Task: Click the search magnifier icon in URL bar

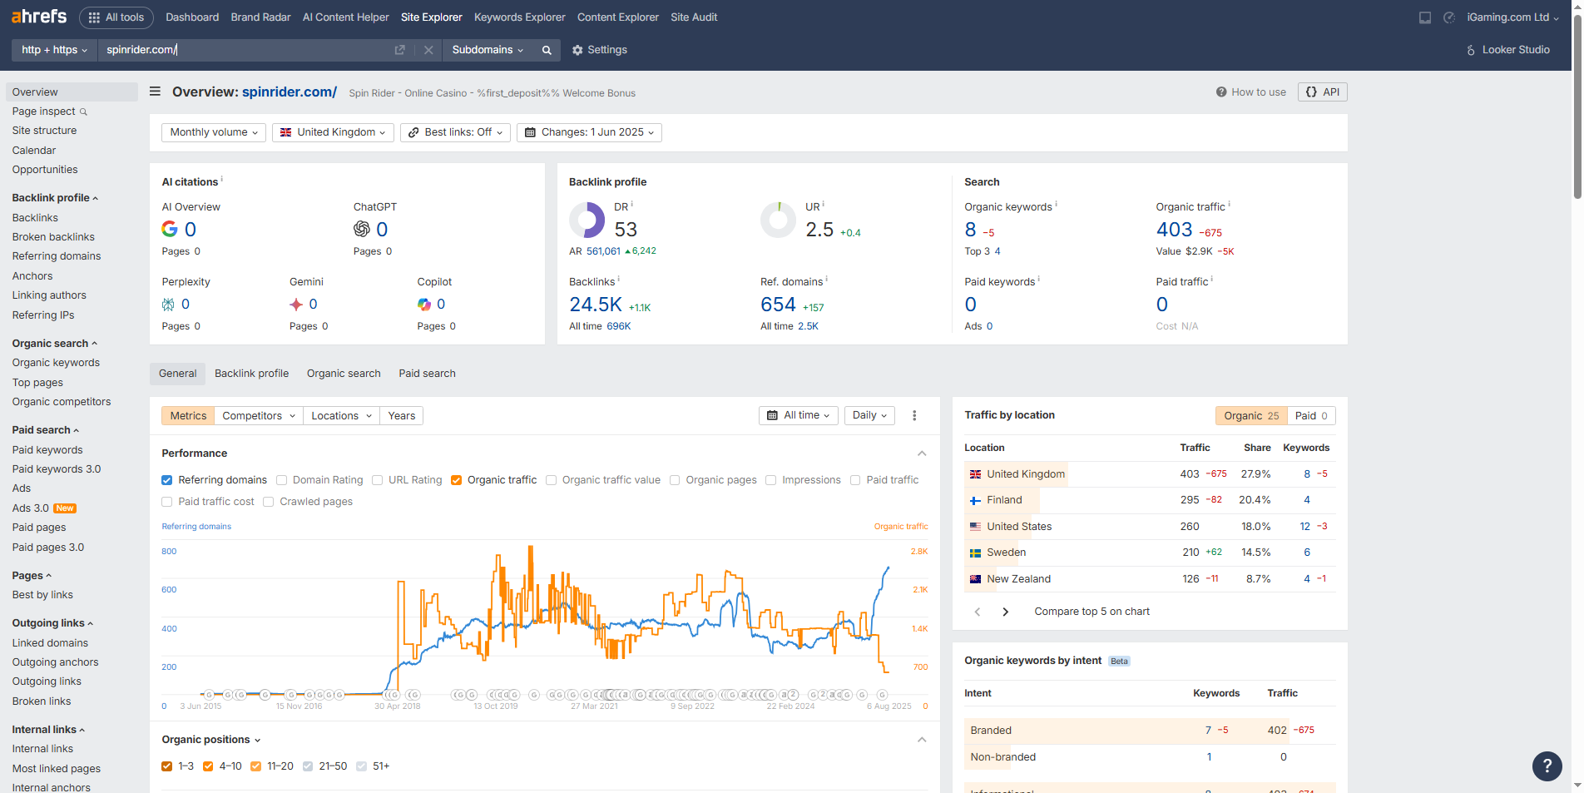Action: click(x=547, y=50)
